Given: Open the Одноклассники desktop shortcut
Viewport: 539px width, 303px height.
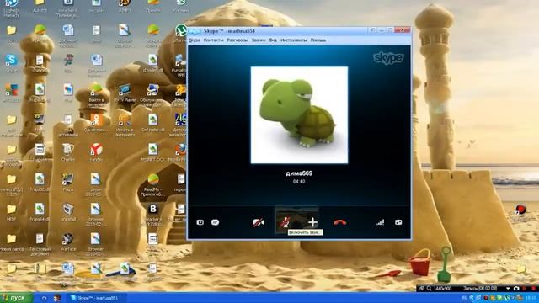Looking at the screenshot, I should point(96,120).
